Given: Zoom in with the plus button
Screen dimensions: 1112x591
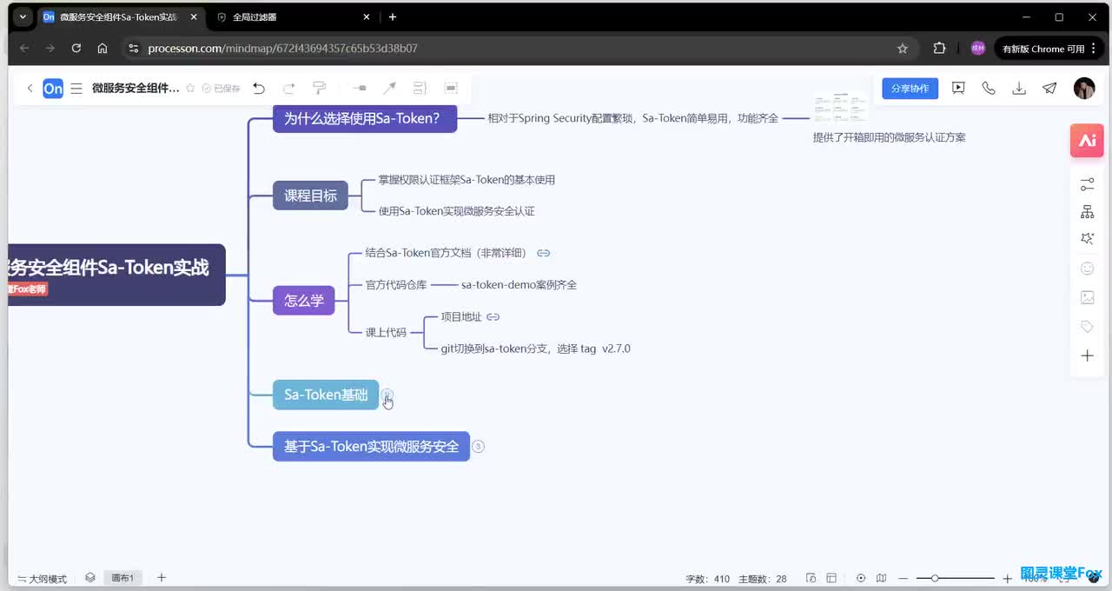Looking at the screenshot, I should pos(1008,578).
